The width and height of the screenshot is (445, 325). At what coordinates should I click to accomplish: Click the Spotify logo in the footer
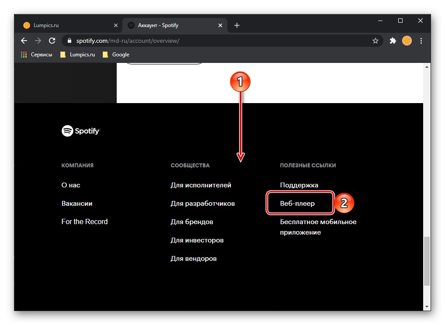[x=81, y=131]
